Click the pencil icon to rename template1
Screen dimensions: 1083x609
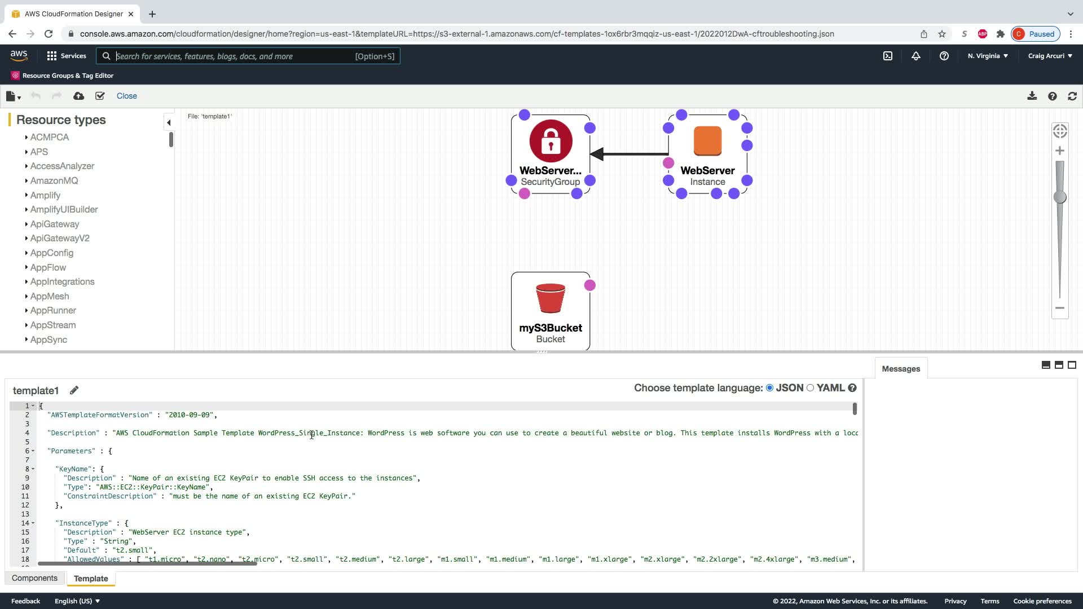(x=74, y=390)
